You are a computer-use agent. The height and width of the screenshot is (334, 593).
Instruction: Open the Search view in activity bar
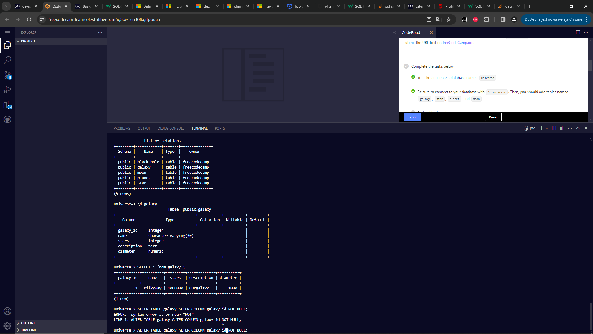(x=7, y=60)
